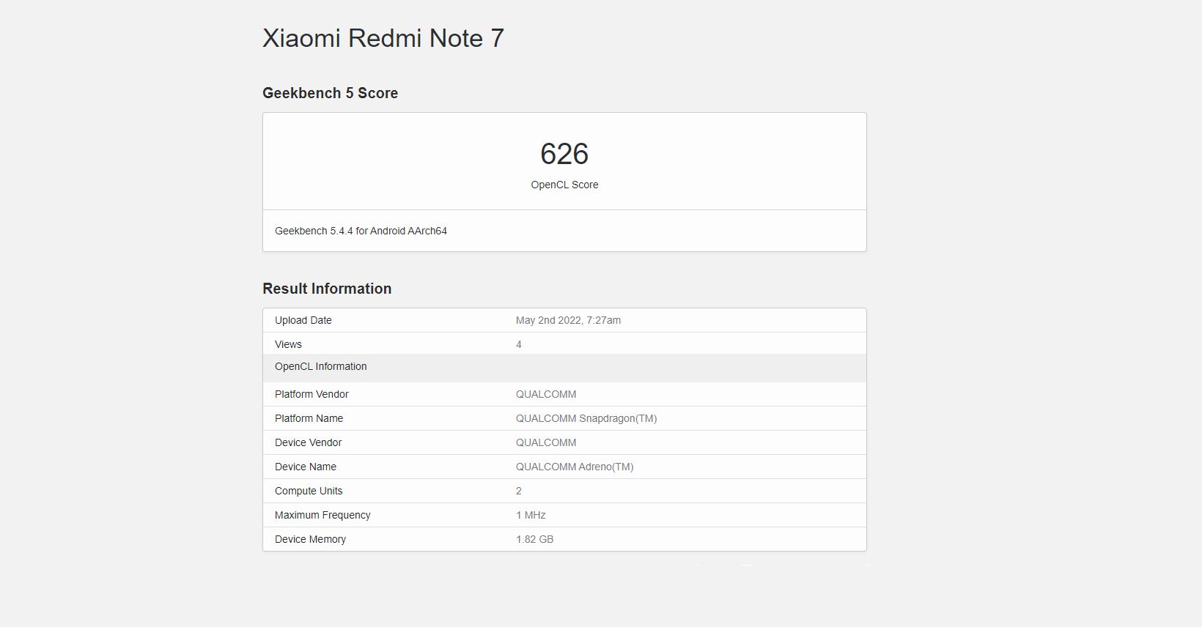This screenshot has width=1202, height=627.
Task: Click the Result Information heading
Action: (x=327, y=289)
